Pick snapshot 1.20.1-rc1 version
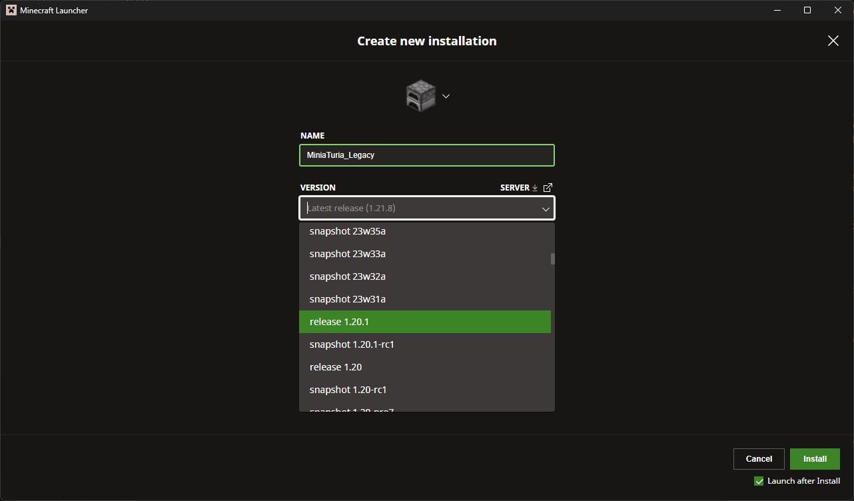The height and width of the screenshot is (501, 854). tap(425, 344)
